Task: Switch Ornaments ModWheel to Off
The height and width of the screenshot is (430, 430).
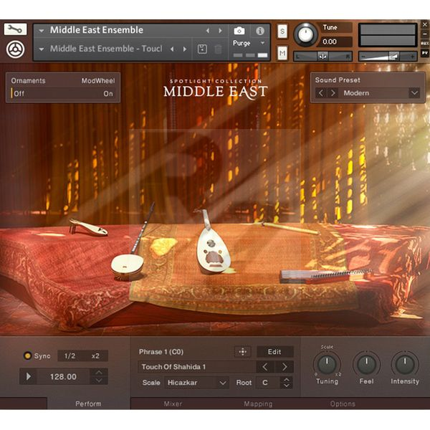Action: pyautogui.click(x=19, y=94)
